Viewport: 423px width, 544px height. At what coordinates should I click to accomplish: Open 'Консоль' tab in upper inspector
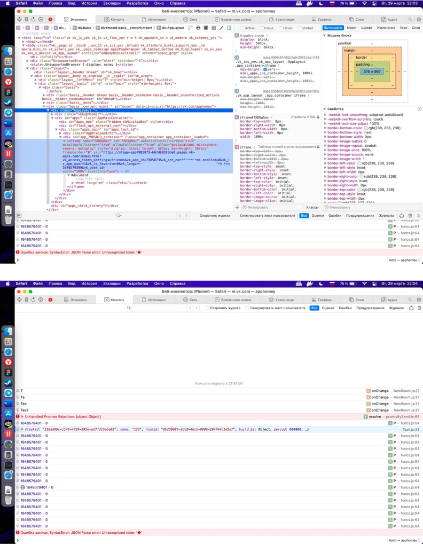tap(114, 19)
